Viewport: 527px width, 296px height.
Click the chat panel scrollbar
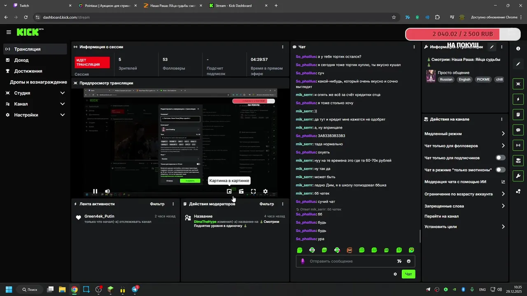[x=420, y=236]
